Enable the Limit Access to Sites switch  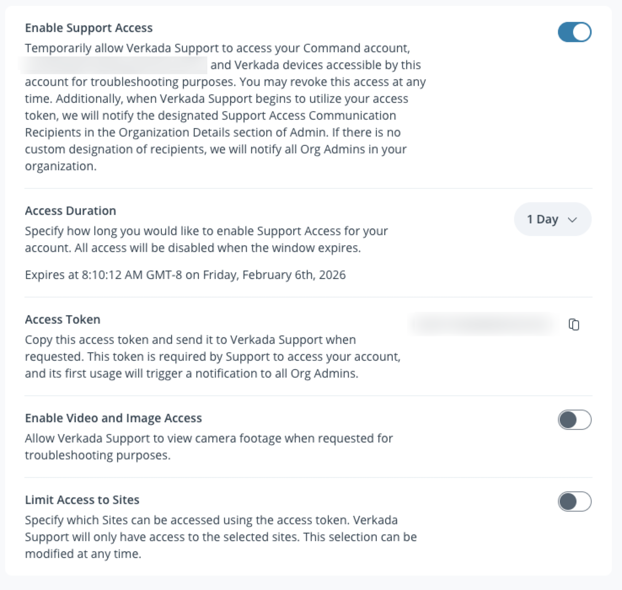(x=574, y=501)
